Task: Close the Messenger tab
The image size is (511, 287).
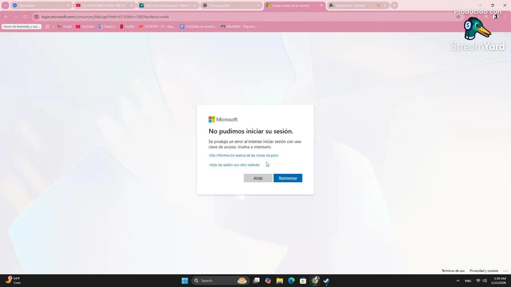Action: tap(68, 6)
